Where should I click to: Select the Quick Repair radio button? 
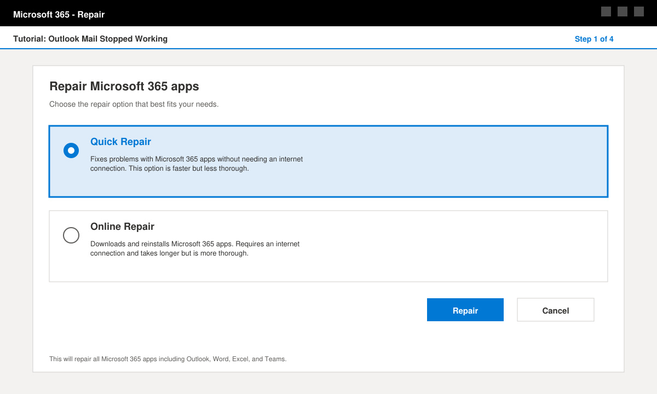[71, 150]
